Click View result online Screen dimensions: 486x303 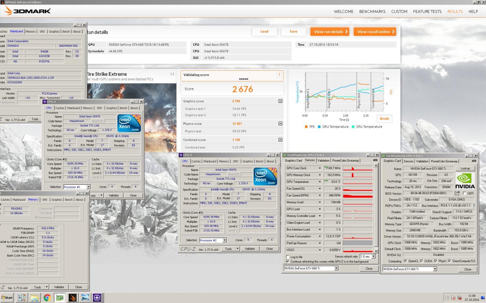coord(375,32)
